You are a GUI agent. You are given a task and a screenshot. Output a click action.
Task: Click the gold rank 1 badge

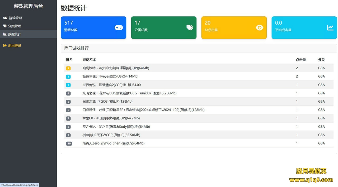pos(68,68)
